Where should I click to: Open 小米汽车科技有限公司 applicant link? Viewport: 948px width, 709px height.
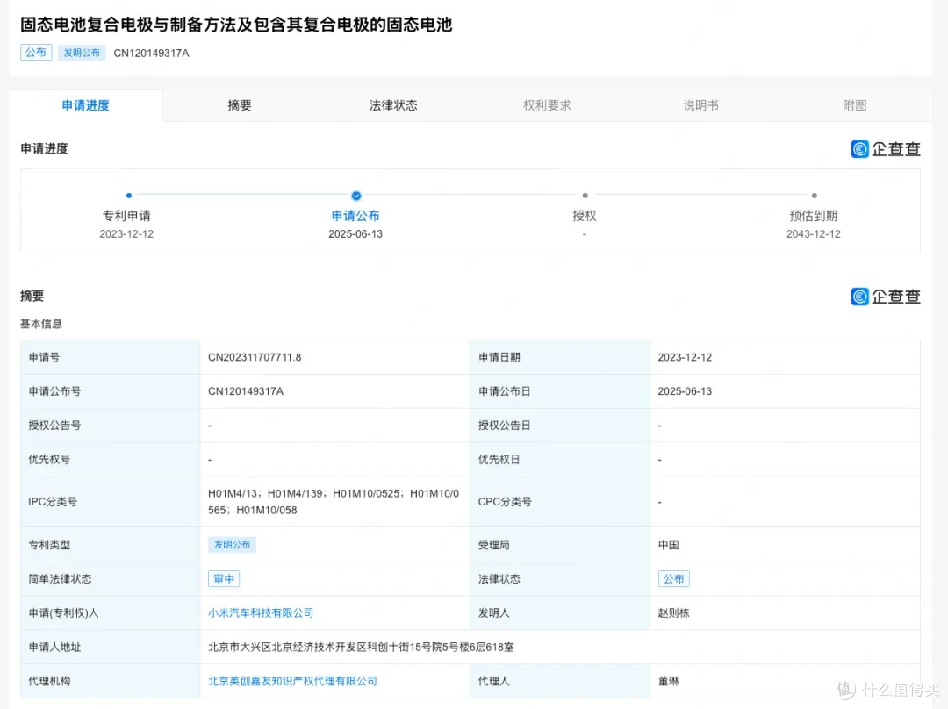pos(261,612)
